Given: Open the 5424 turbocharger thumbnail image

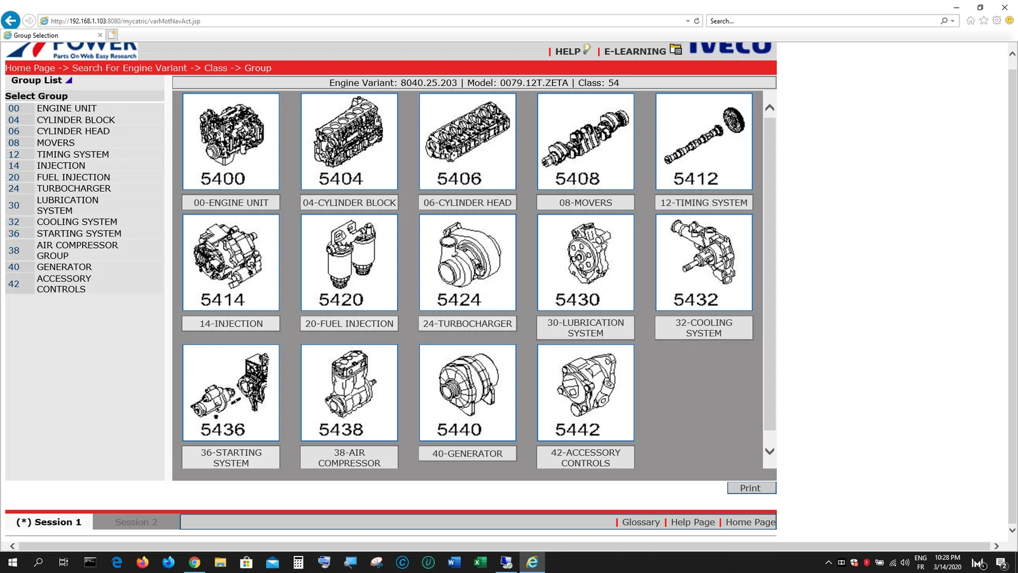Looking at the screenshot, I should pyautogui.click(x=467, y=262).
